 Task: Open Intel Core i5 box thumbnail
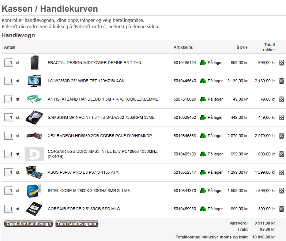[34, 191]
